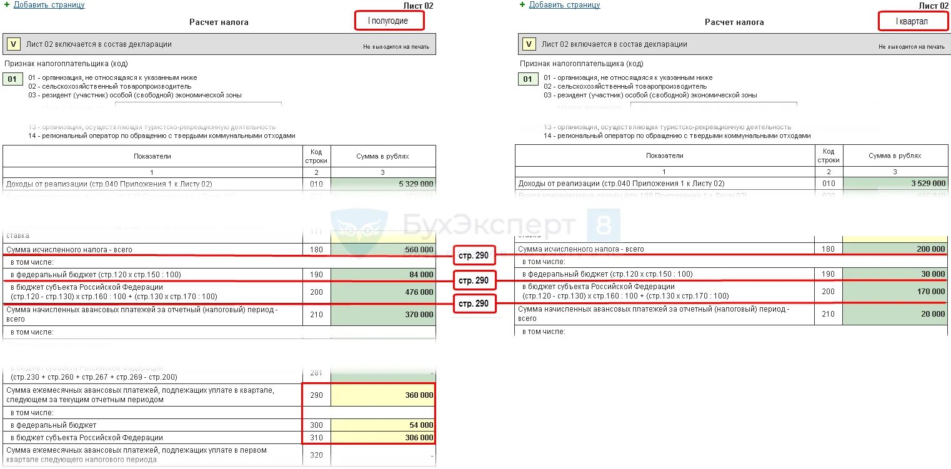Click 'Показатели' column header in left form

point(152,156)
